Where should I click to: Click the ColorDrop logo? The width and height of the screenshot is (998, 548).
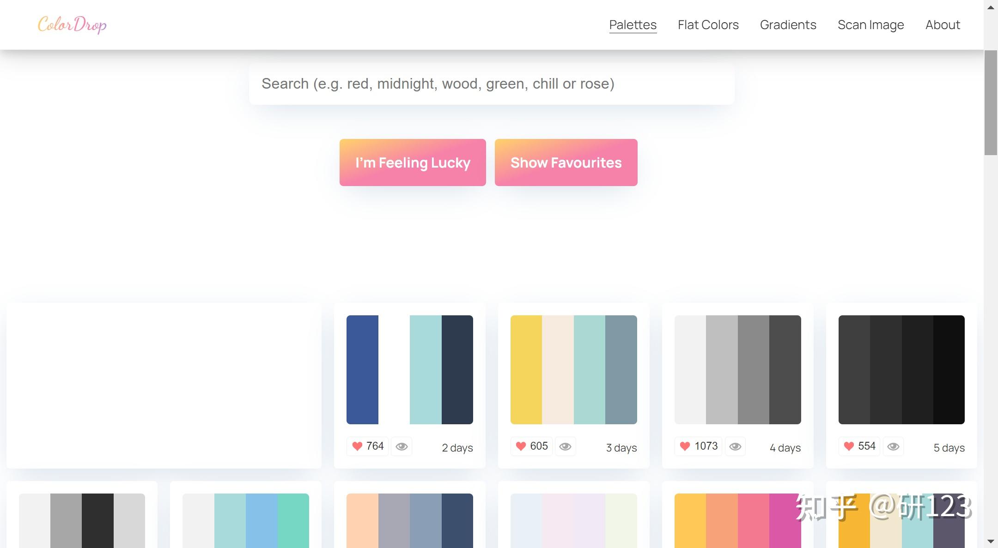[x=72, y=24]
